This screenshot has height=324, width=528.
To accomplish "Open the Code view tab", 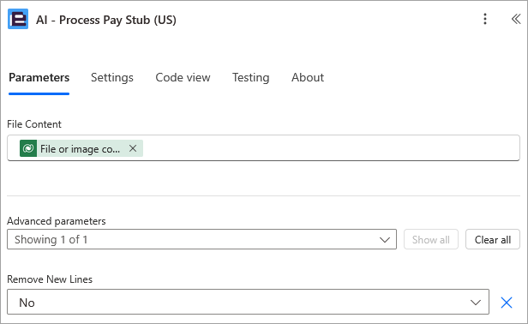I will 183,77.
